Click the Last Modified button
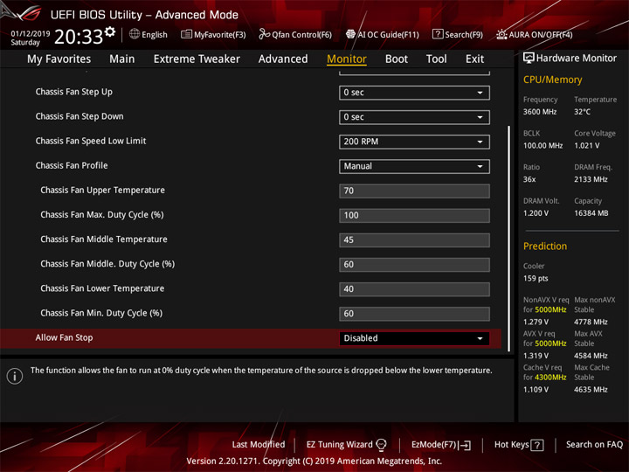 pos(259,445)
